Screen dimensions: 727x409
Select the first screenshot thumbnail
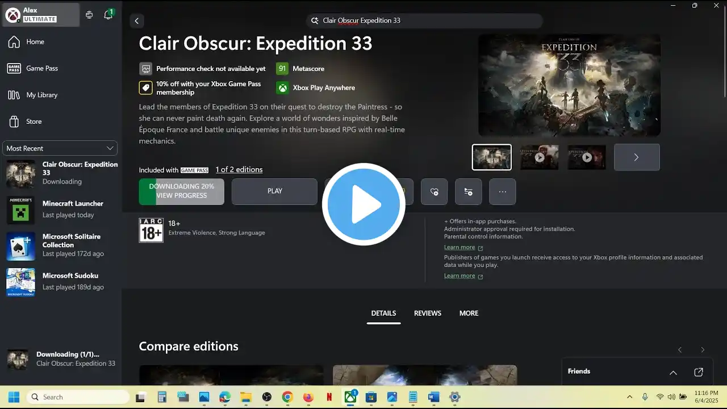[492, 157]
